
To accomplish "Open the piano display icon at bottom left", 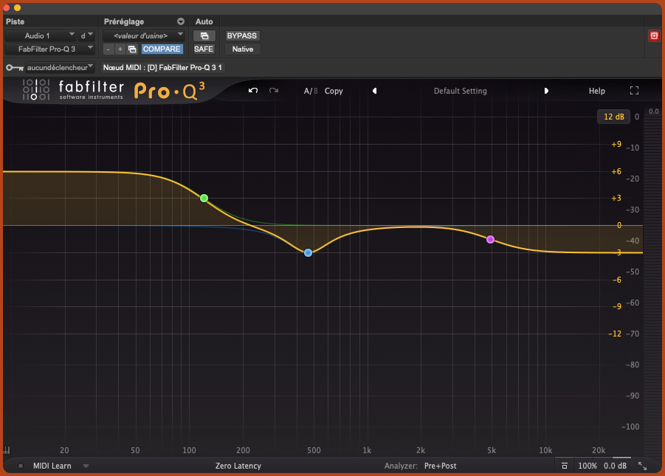I will point(7,449).
